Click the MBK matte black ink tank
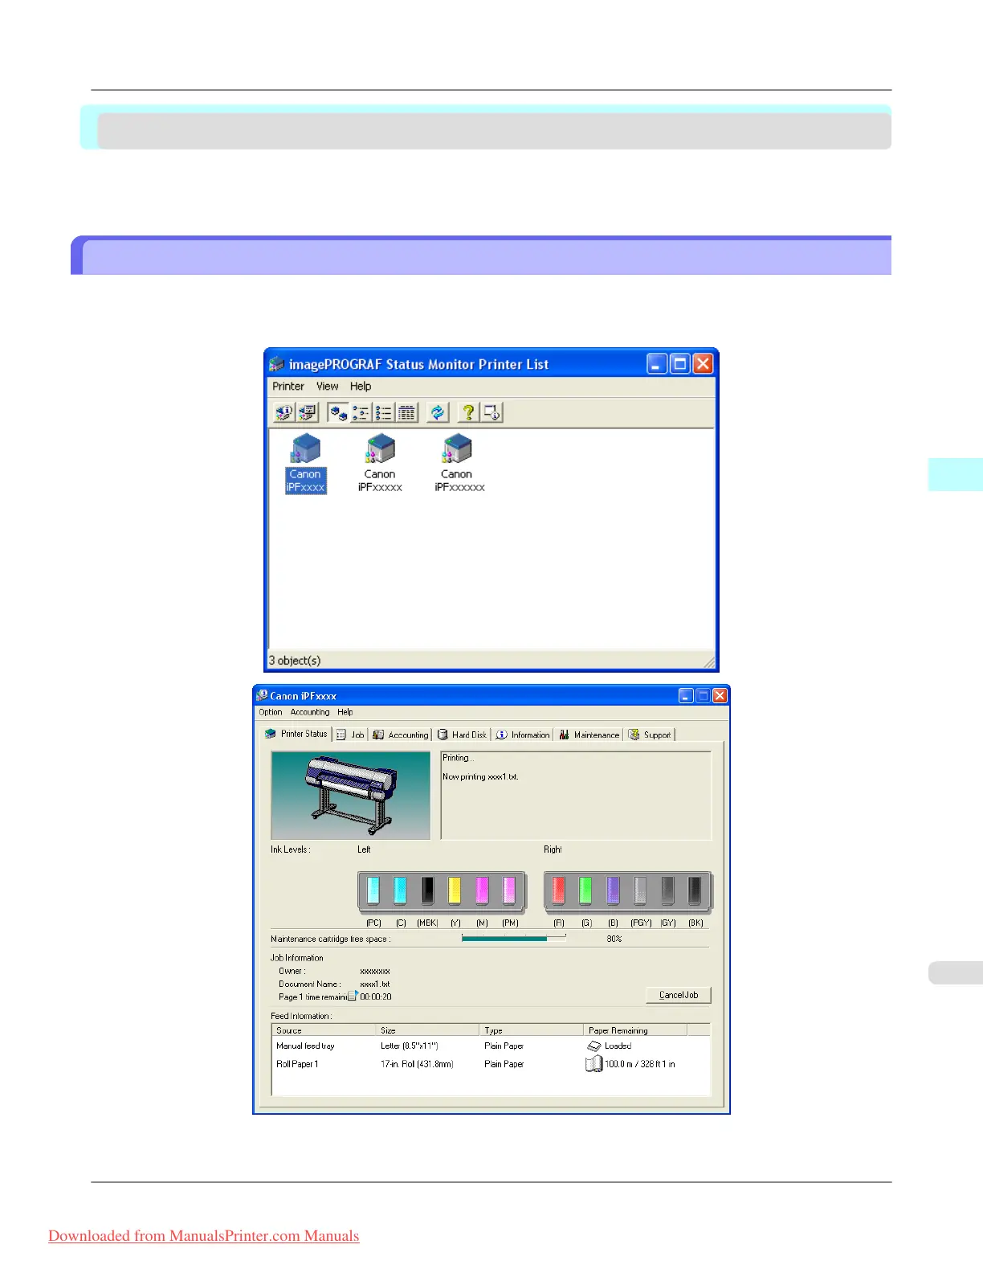 (x=427, y=890)
